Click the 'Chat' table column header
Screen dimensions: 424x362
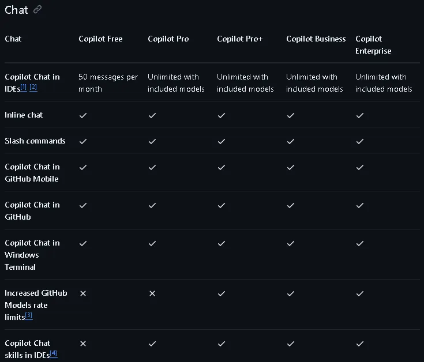tap(13, 39)
